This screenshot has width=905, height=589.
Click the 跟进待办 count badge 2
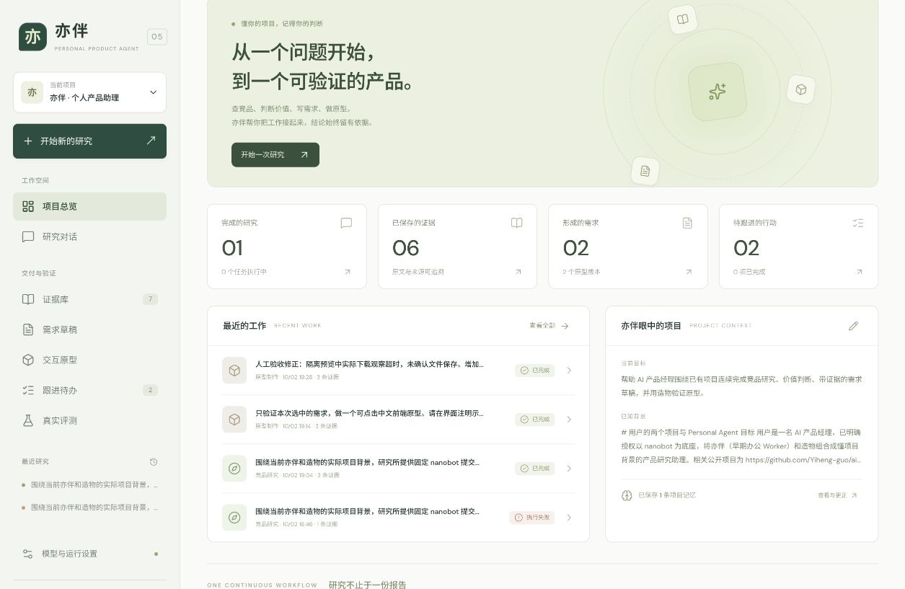150,390
